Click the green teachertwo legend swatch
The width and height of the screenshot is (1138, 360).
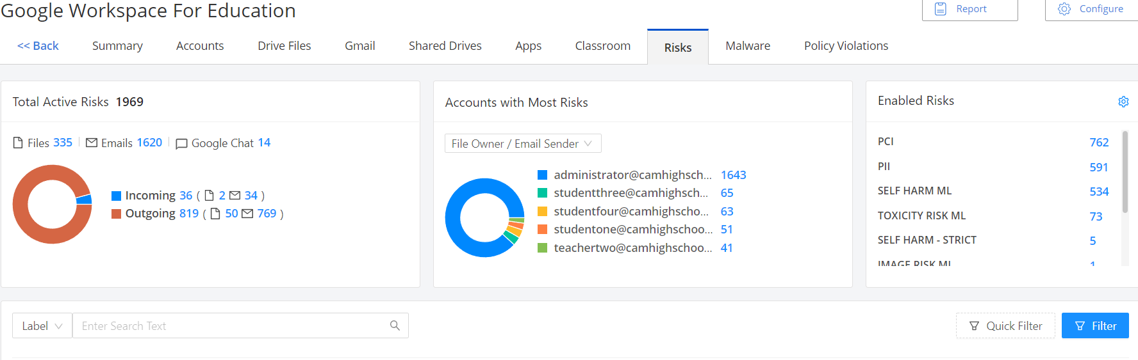tap(542, 247)
